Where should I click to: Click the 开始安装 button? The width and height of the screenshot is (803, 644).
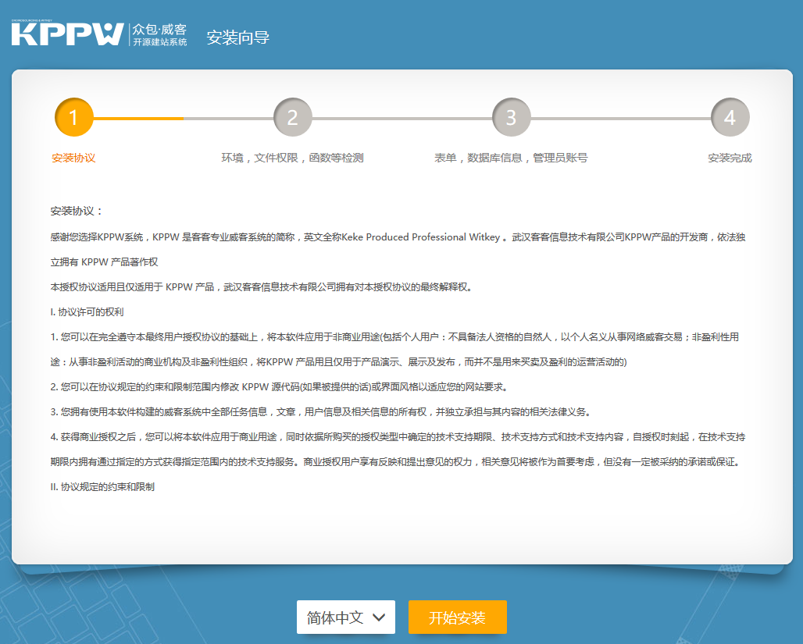pos(457,617)
